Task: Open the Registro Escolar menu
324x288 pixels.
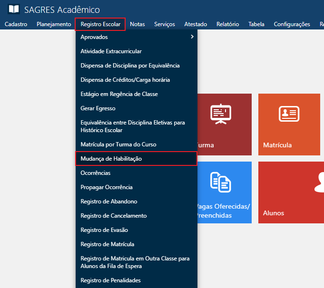Action: [x=100, y=24]
